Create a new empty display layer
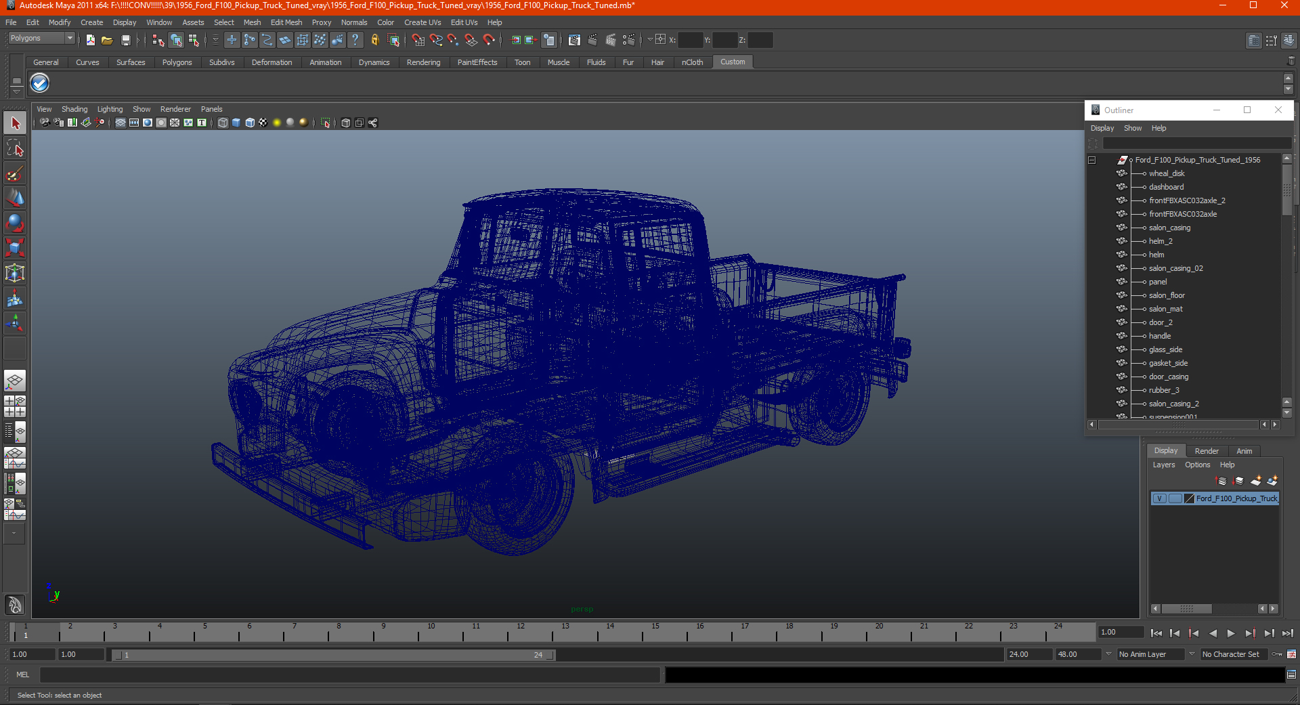1300x705 pixels. (1256, 481)
